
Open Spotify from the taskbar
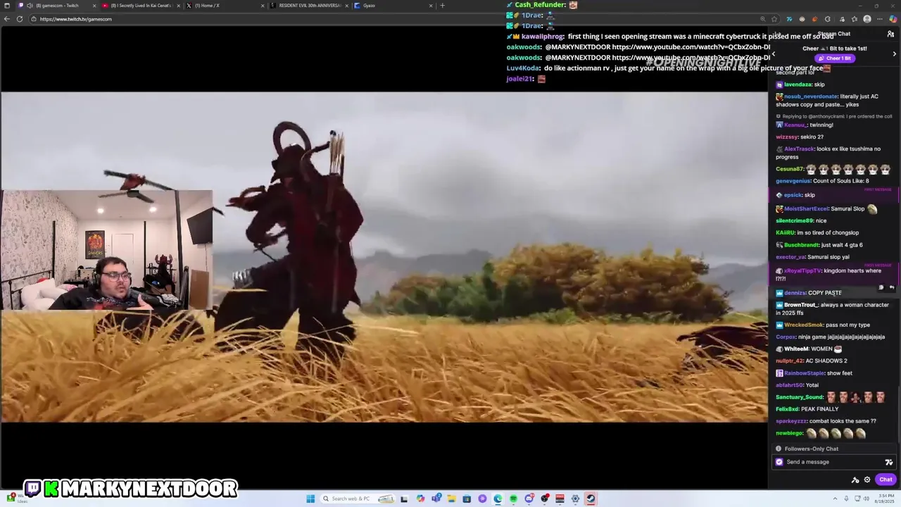[x=513, y=499]
